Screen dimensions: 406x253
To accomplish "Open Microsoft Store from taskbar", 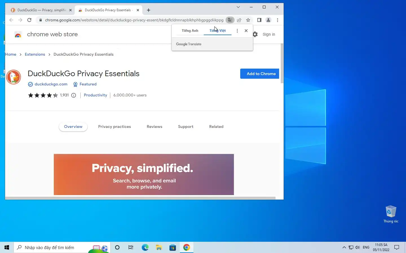I will point(173,247).
